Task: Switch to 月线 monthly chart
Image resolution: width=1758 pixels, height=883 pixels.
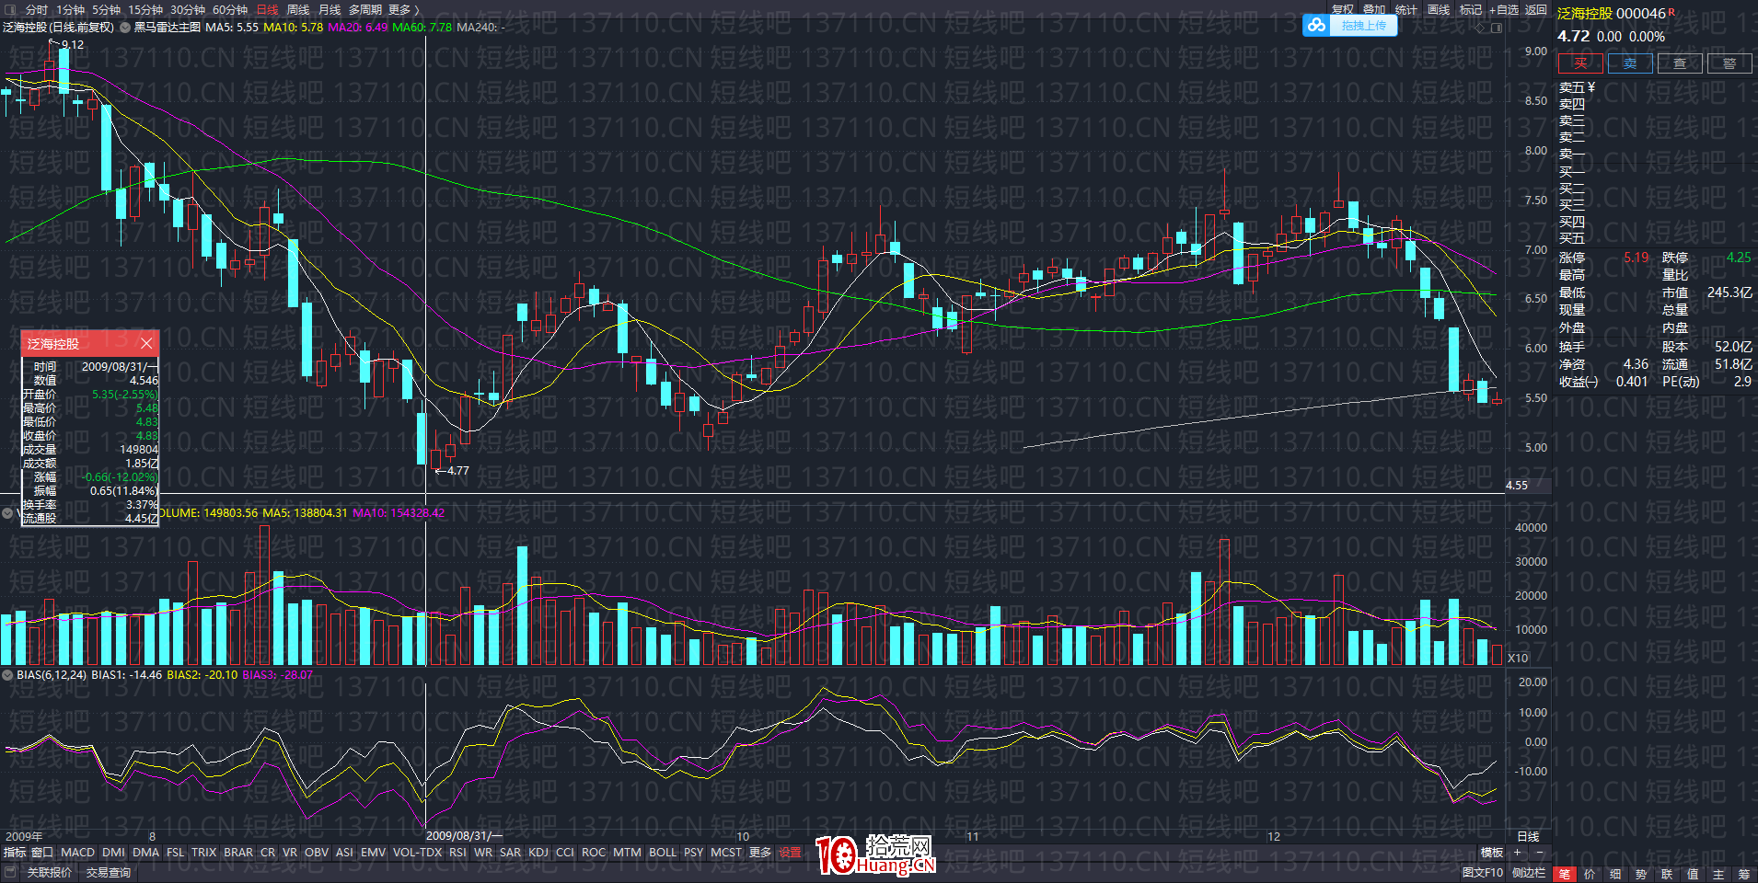Action: [330, 9]
